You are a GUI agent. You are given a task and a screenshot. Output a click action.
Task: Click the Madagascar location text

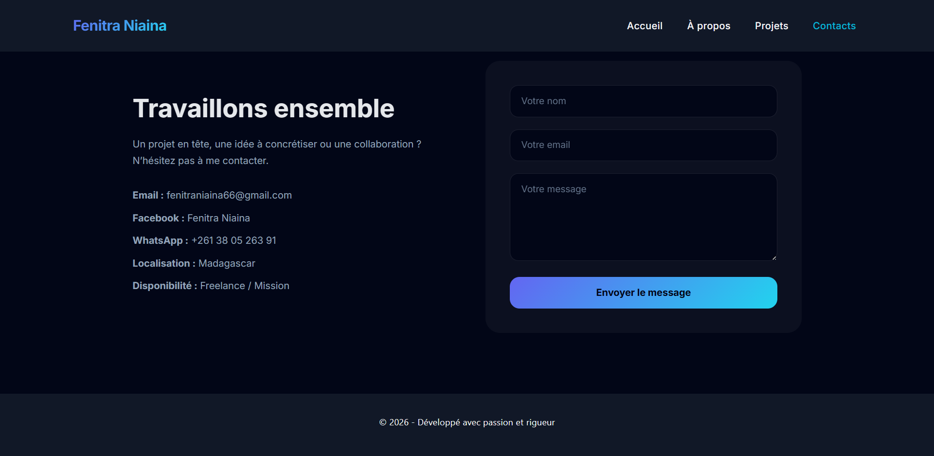click(227, 263)
